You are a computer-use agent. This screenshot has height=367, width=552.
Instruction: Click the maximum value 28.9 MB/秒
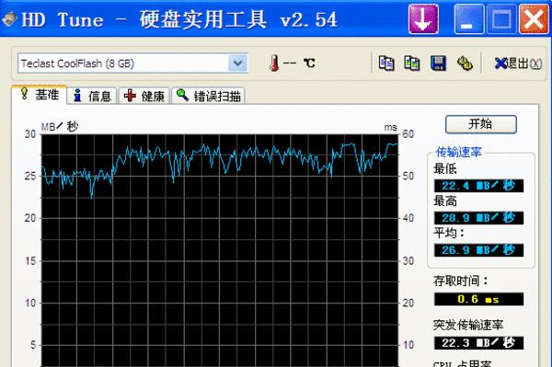click(478, 218)
